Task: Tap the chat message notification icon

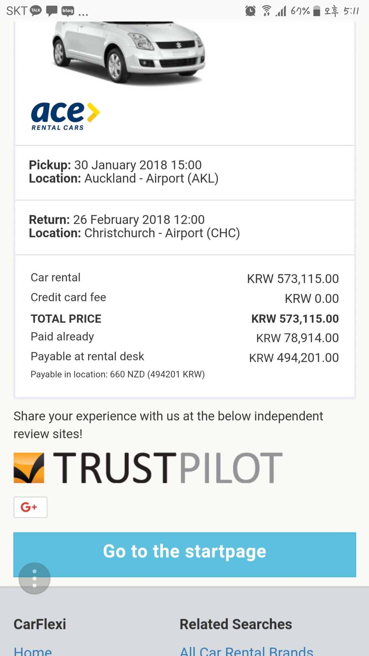Action: click(x=52, y=11)
